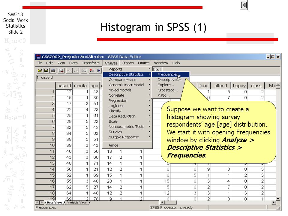The image size is (288, 216).
Task: Choose Amos from the Analyze menu
Action: point(127,145)
